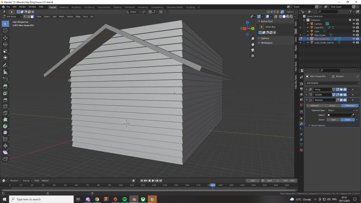
Task: Open the Modifier properties wrench tab
Action: click(301, 124)
